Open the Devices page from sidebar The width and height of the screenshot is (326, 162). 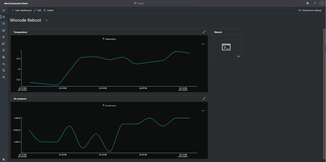tap(4, 23)
